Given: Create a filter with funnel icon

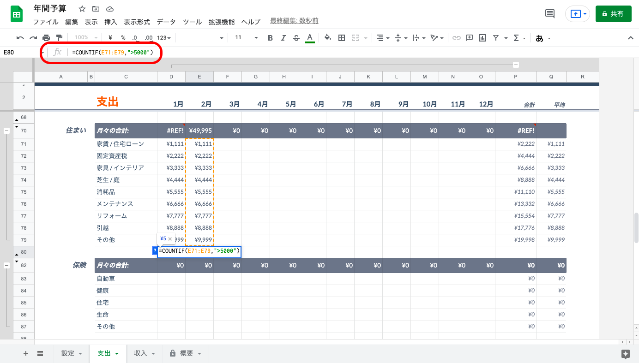Looking at the screenshot, I should [x=496, y=38].
